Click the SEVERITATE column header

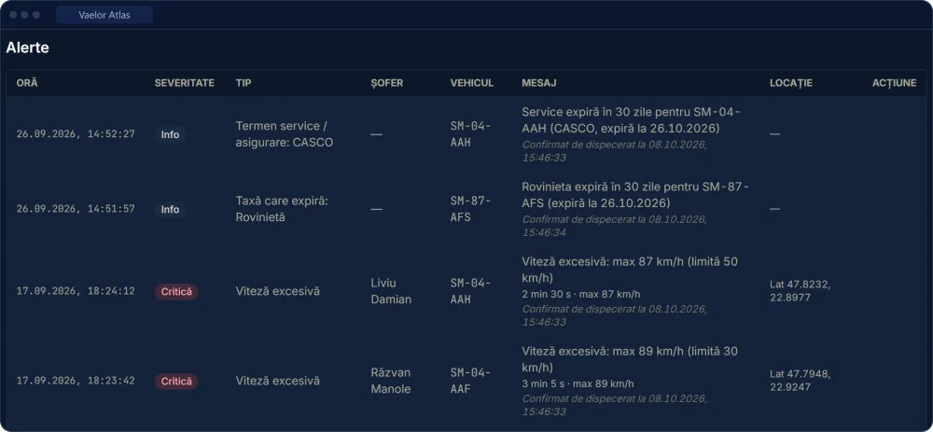pos(185,83)
